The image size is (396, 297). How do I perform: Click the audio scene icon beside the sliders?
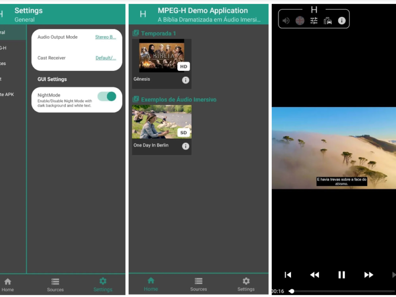[x=328, y=21]
